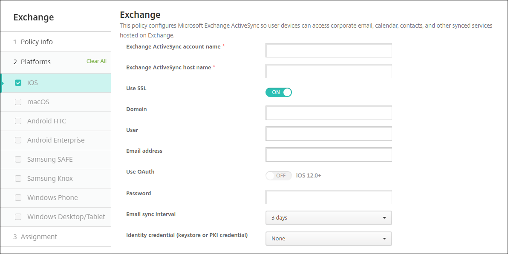Go to Policy Info step

coord(37,42)
